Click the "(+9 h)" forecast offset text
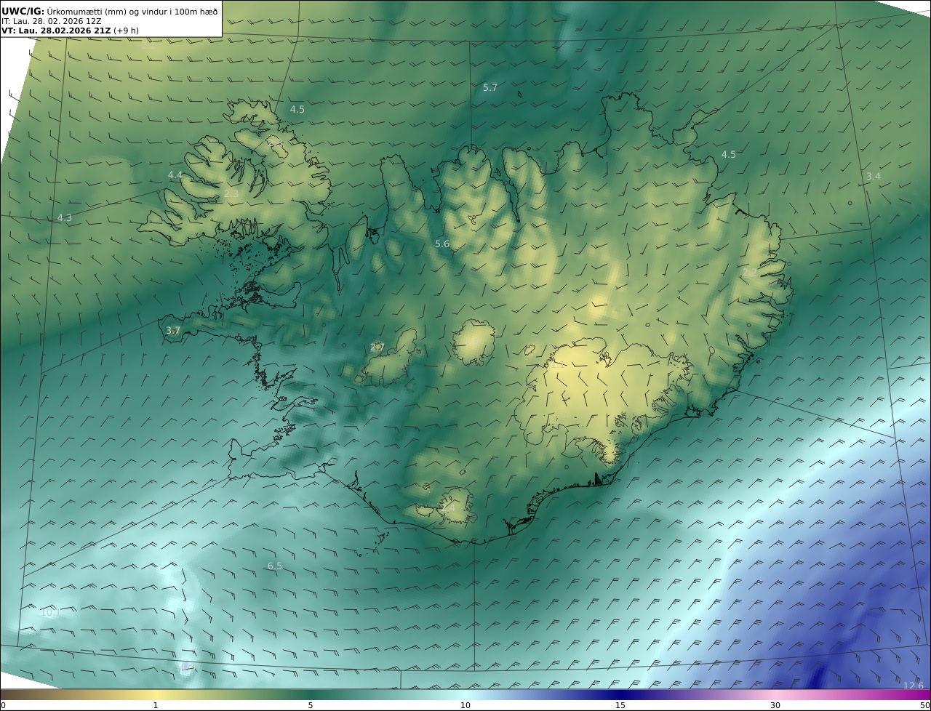The image size is (931, 711). click(126, 31)
